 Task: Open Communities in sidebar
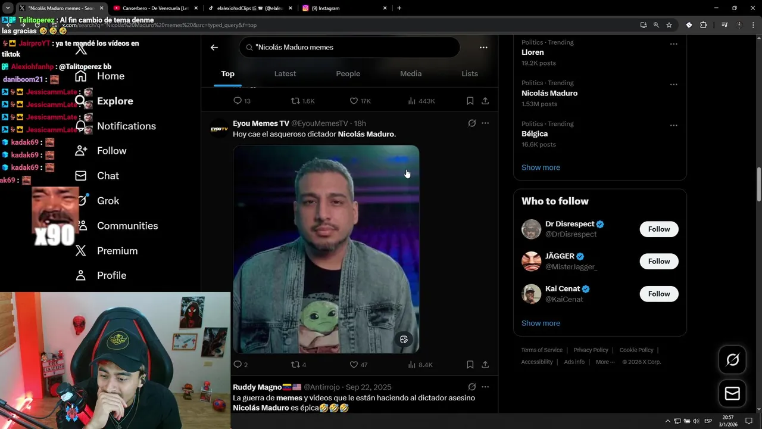pos(117,226)
